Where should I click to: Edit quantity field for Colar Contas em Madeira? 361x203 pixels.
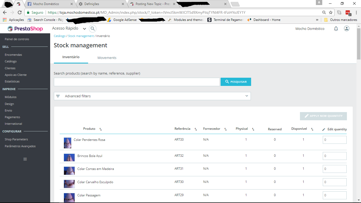[334, 169]
